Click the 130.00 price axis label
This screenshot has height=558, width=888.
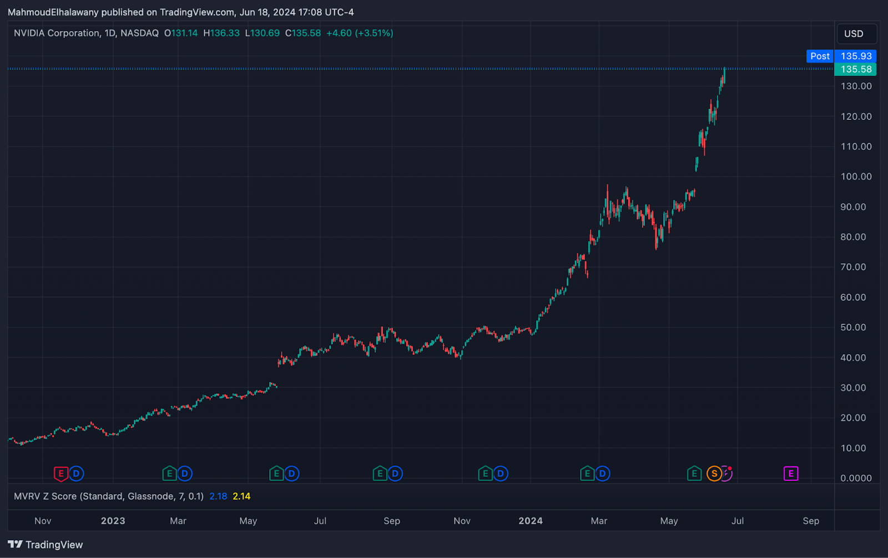click(856, 86)
